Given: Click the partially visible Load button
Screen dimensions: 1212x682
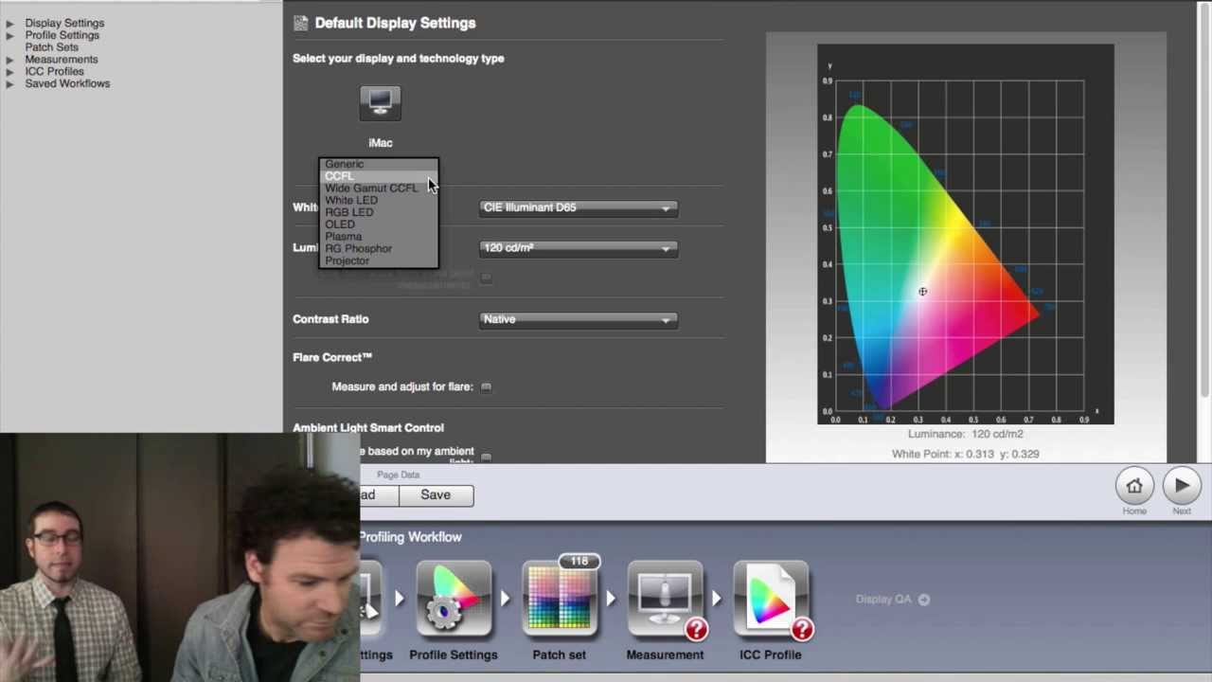Looking at the screenshot, I should coord(379,495).
